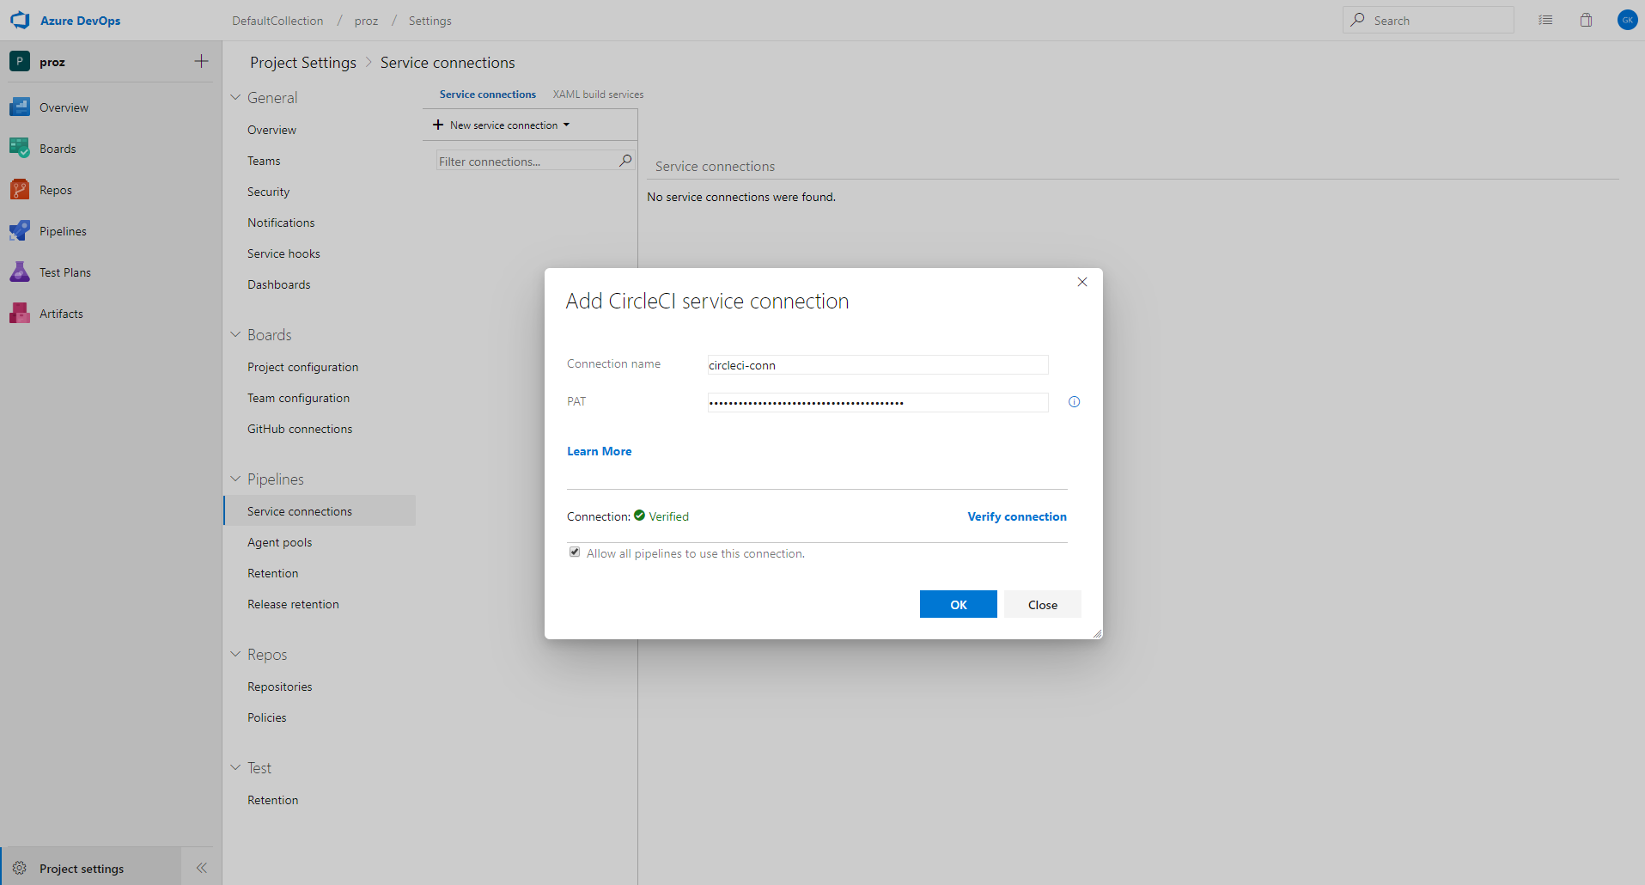Open the New service connection dropdown arrow
The width and height of the screenshot is (1645, 885).
tap(566, 125)
